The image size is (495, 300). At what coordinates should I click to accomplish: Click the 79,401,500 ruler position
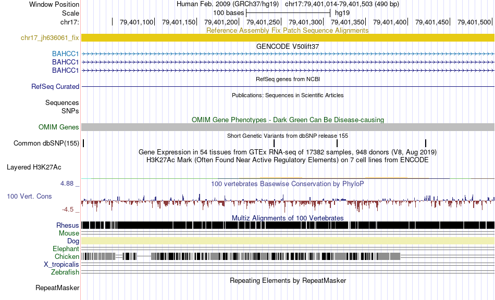pyautogui.click(x=474, y=22)
